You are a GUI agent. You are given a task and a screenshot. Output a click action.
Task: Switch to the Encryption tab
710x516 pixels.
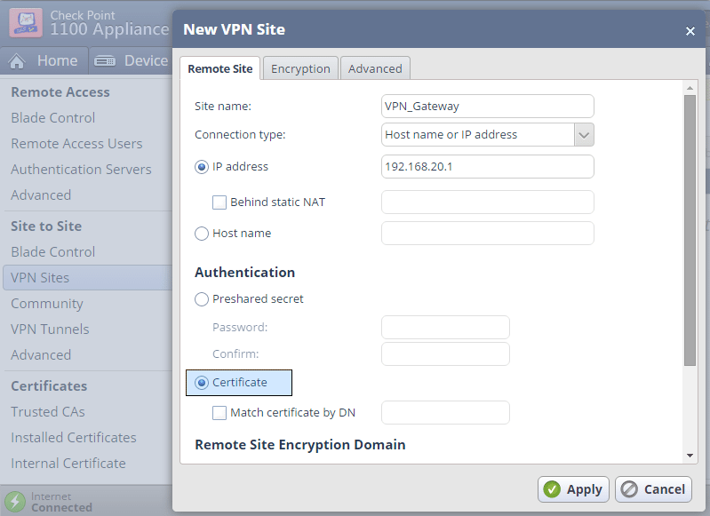point(300,69)
